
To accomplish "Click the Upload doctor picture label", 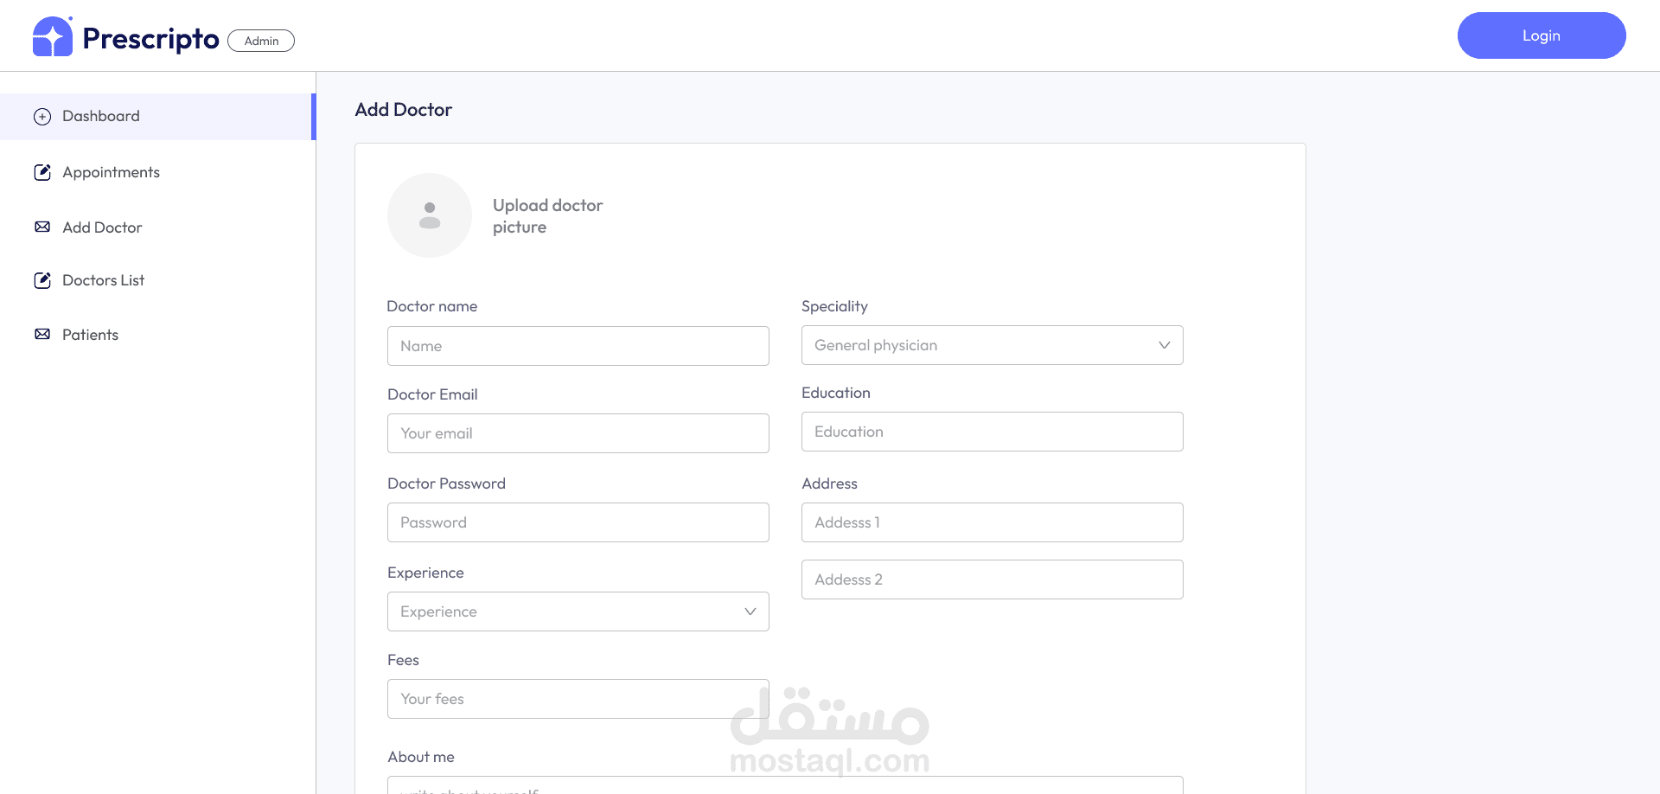I will tap(547, 216).
